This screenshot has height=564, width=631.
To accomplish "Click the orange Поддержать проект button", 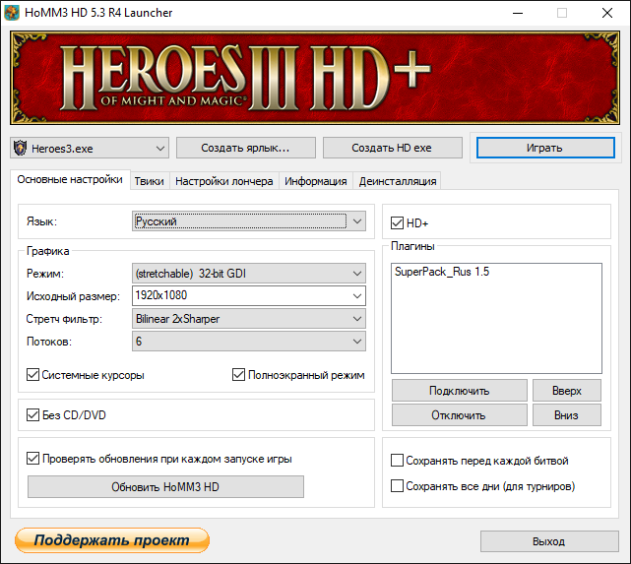I will point(112,540).
